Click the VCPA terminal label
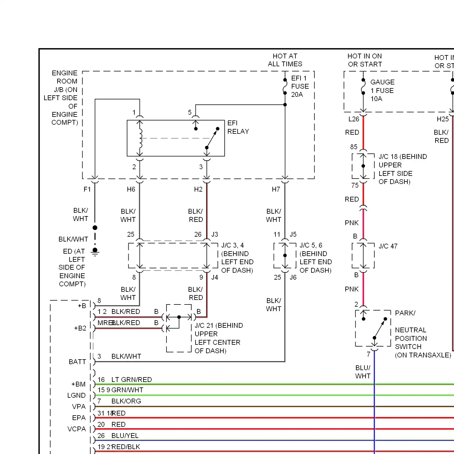Viewport: 454px width, 454px height. (77, 429)
